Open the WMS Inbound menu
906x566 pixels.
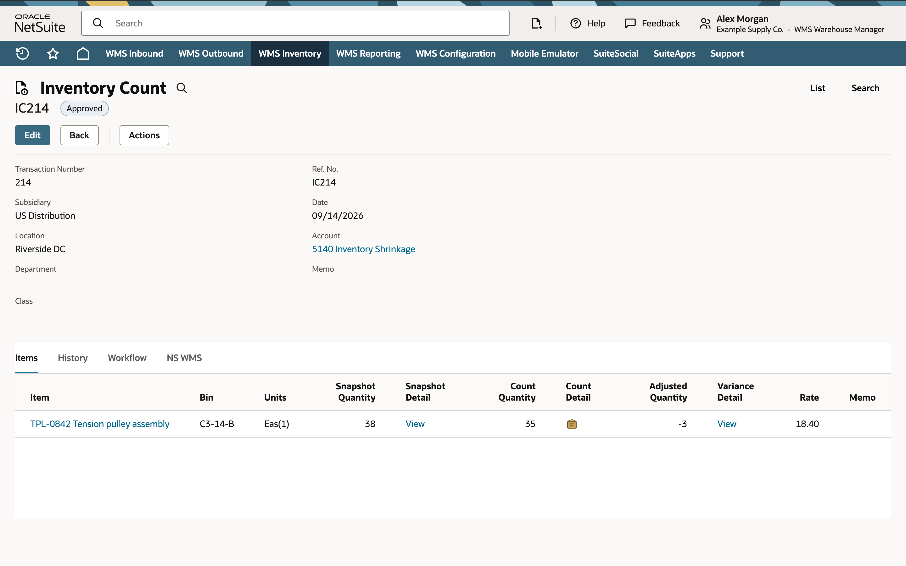click(x=134, y=53)
